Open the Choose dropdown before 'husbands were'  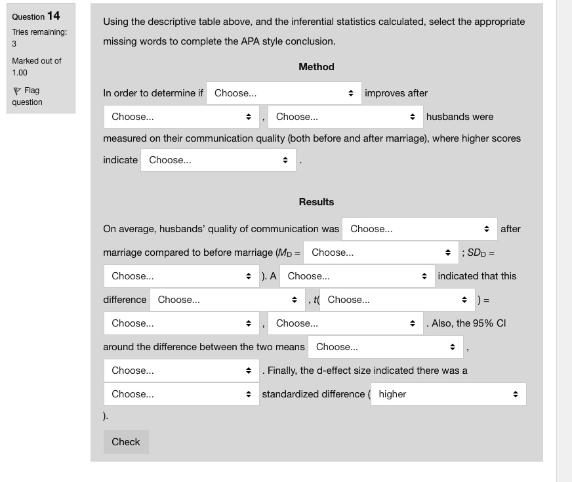[x=346, y=116]
